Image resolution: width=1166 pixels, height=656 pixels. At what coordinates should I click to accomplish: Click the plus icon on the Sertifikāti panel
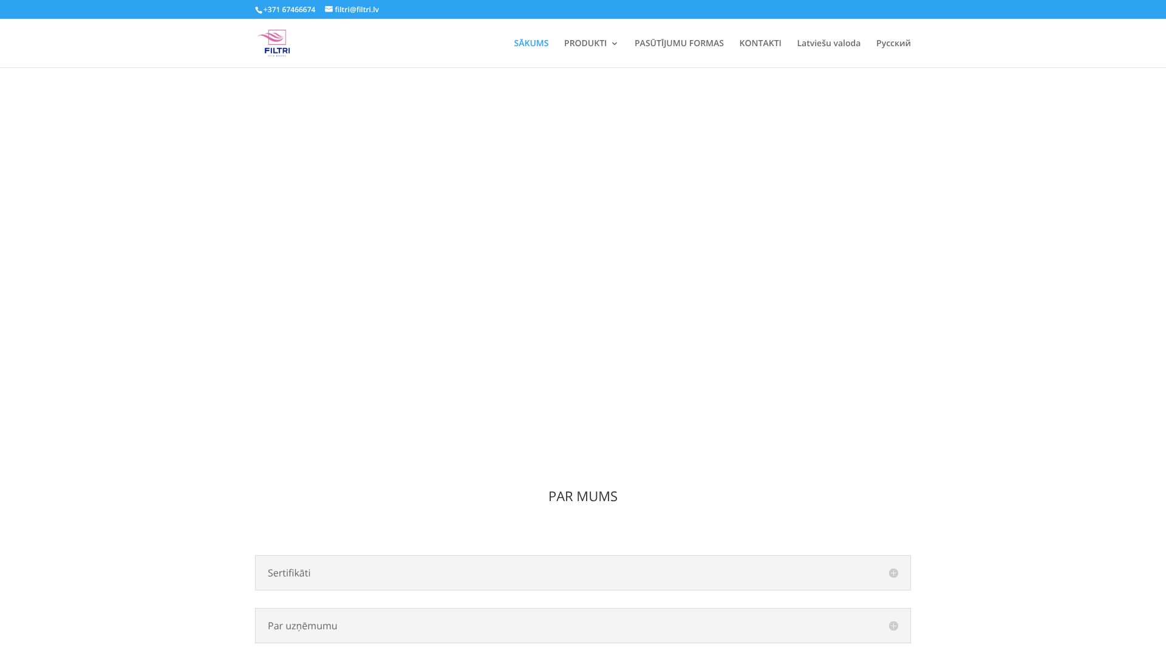tap(893, 573)
